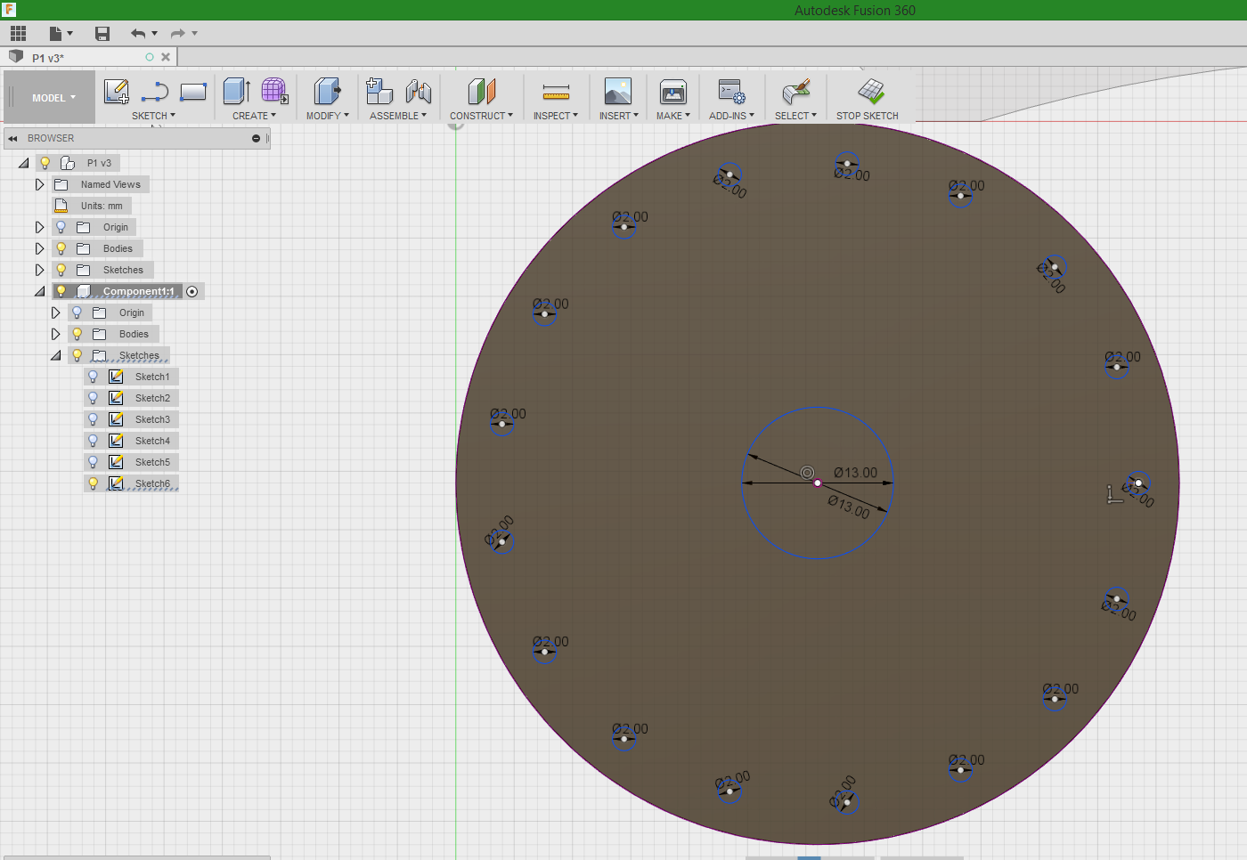Open the File menu icon

tap(61, 34)
